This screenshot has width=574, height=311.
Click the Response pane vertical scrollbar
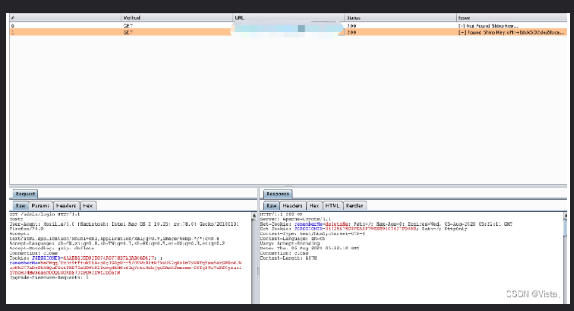pyautogui.click(x=565, y=256)
